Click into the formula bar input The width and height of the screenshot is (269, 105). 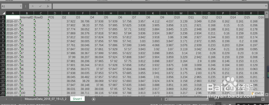tap(158, 6)
